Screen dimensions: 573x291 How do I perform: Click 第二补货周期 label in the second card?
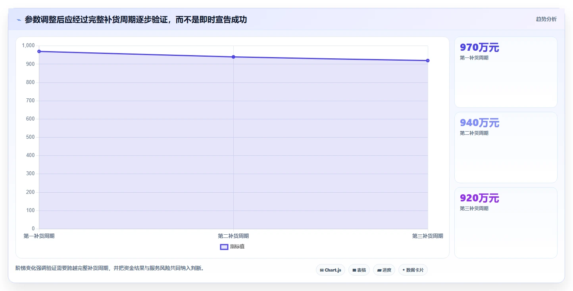474,133
